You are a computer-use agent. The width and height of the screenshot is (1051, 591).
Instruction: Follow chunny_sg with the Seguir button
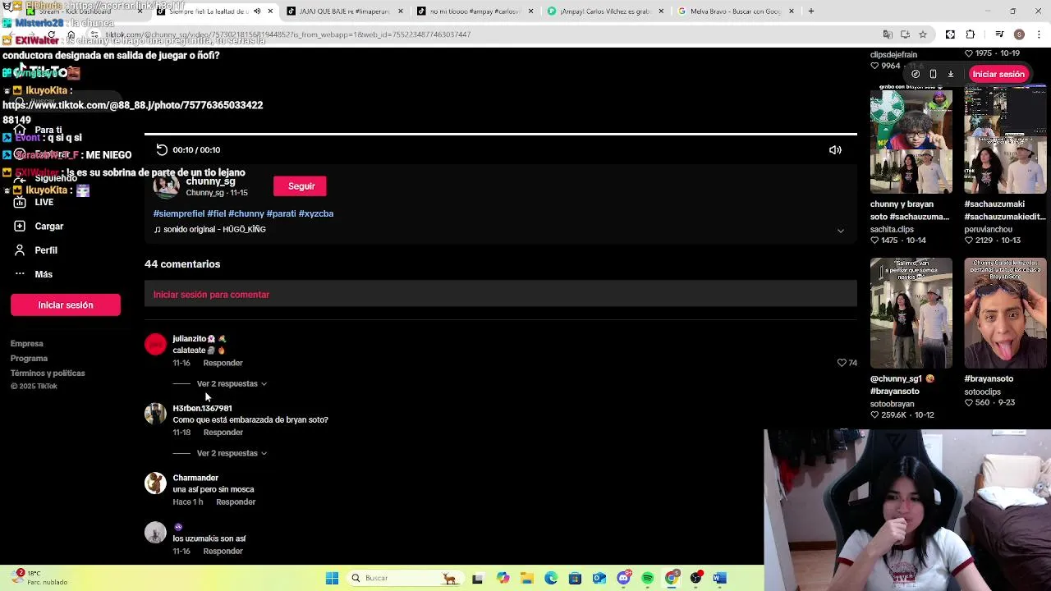coord(300,186)
